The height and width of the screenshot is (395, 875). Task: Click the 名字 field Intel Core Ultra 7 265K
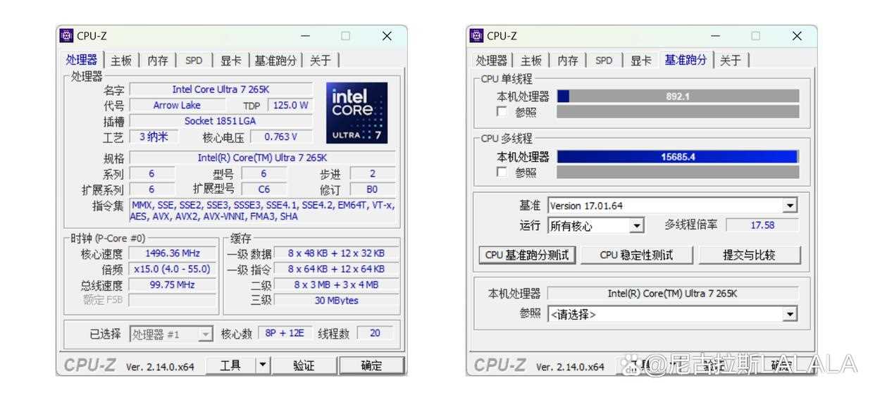pos(221,89)
